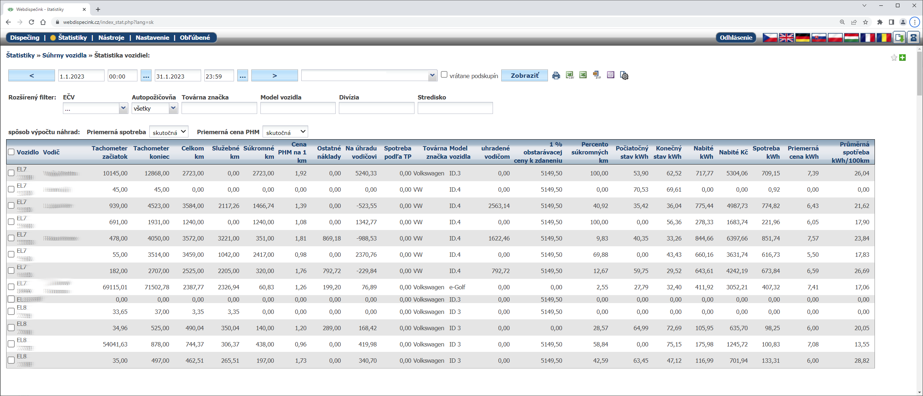Screen dimensions: 923x396
Task: Click the green plus add icon
Action: (902, 58)
